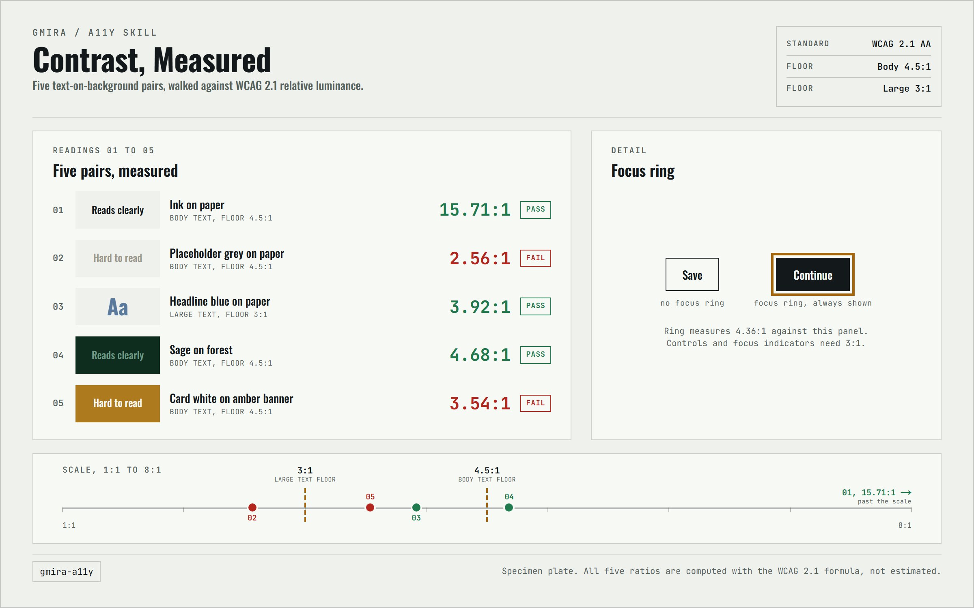Image resolution: width=974 pixels, height=608 pixels.
Task: Click scale marker dot 04
Action: [509, 507]
